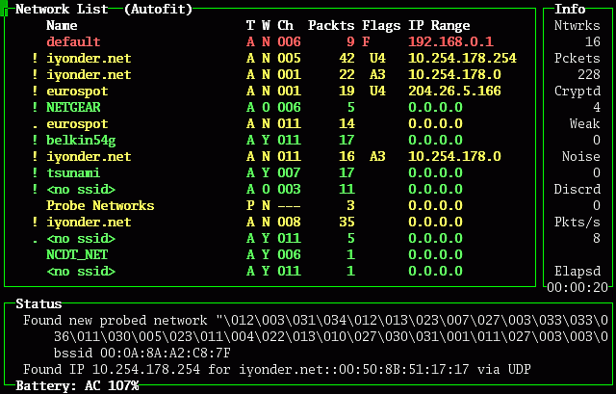Select '<no ssid>' network on channel 003
This screenshot has height=394, width=616.
pos(81,190)
